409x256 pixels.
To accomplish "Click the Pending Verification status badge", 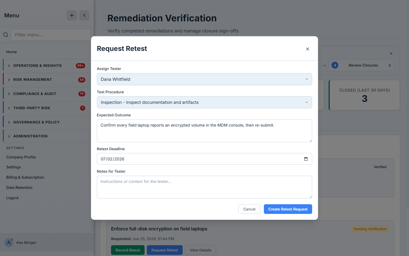I will click(x=370, y=229).
